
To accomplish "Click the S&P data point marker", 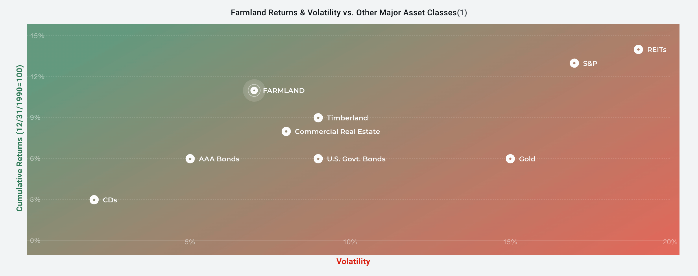I will tap(574, 63).
